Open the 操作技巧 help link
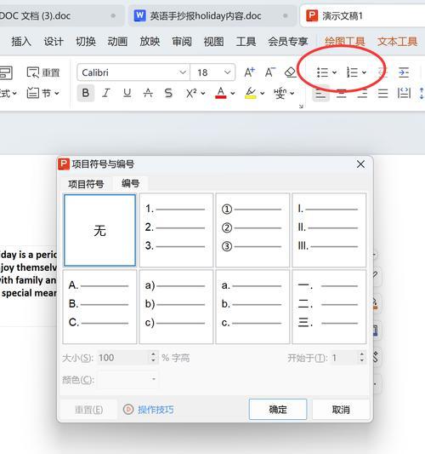This screenshot has height=454, width=425. 156,410
